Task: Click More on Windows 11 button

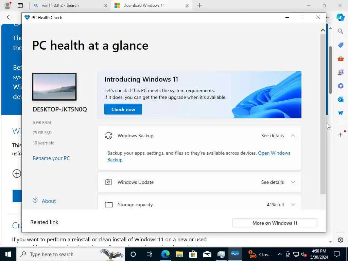Action: pyautogui.click(x=275, y=223)
